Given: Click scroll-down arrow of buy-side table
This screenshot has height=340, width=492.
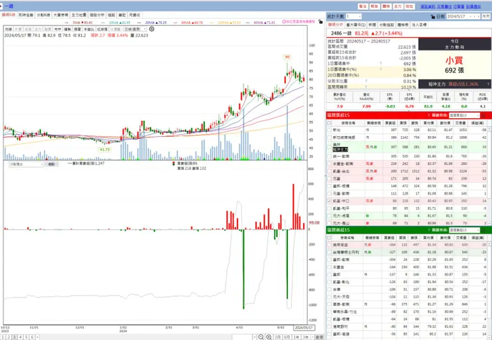Looking at the screenshot, I should [489, 223].
